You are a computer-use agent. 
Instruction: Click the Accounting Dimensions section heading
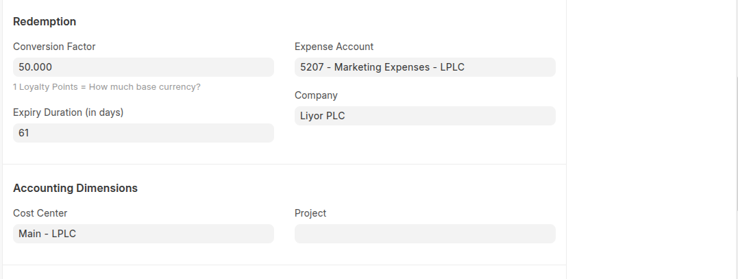[x=75, y=188]
